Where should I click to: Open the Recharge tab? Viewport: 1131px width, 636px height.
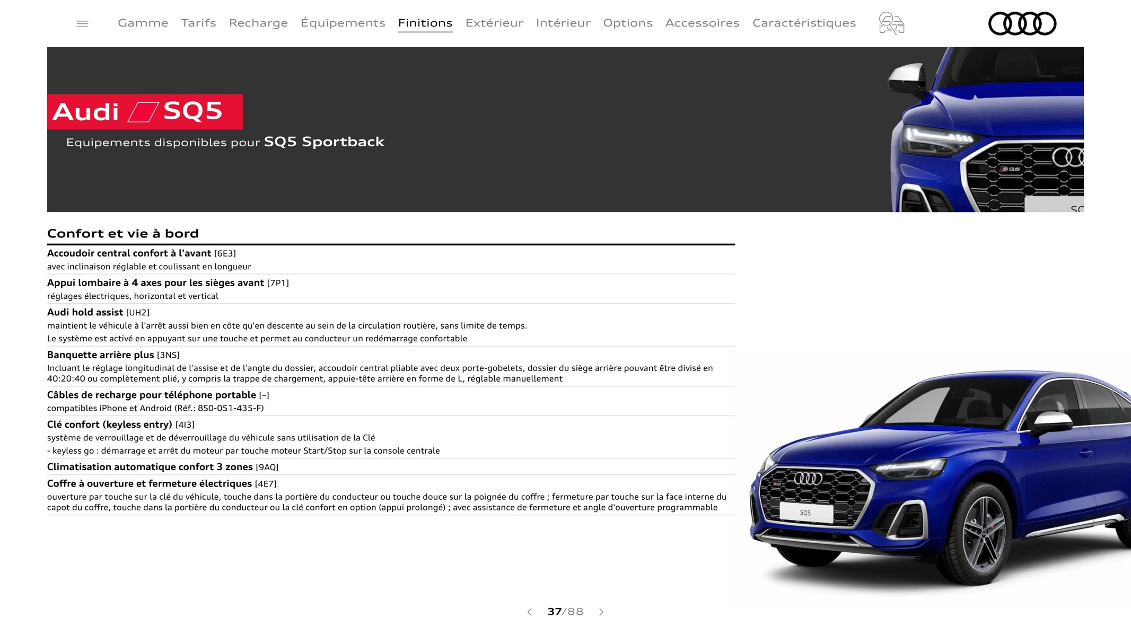258,23
